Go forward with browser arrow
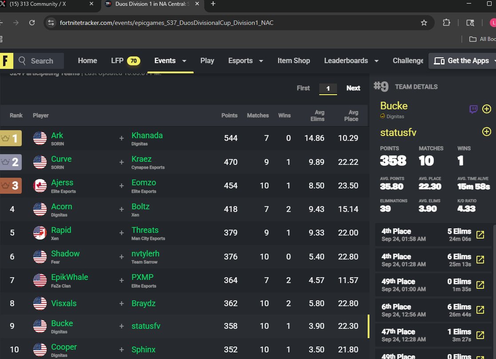This screenshot has width=496, height=359. click(16, 23)
